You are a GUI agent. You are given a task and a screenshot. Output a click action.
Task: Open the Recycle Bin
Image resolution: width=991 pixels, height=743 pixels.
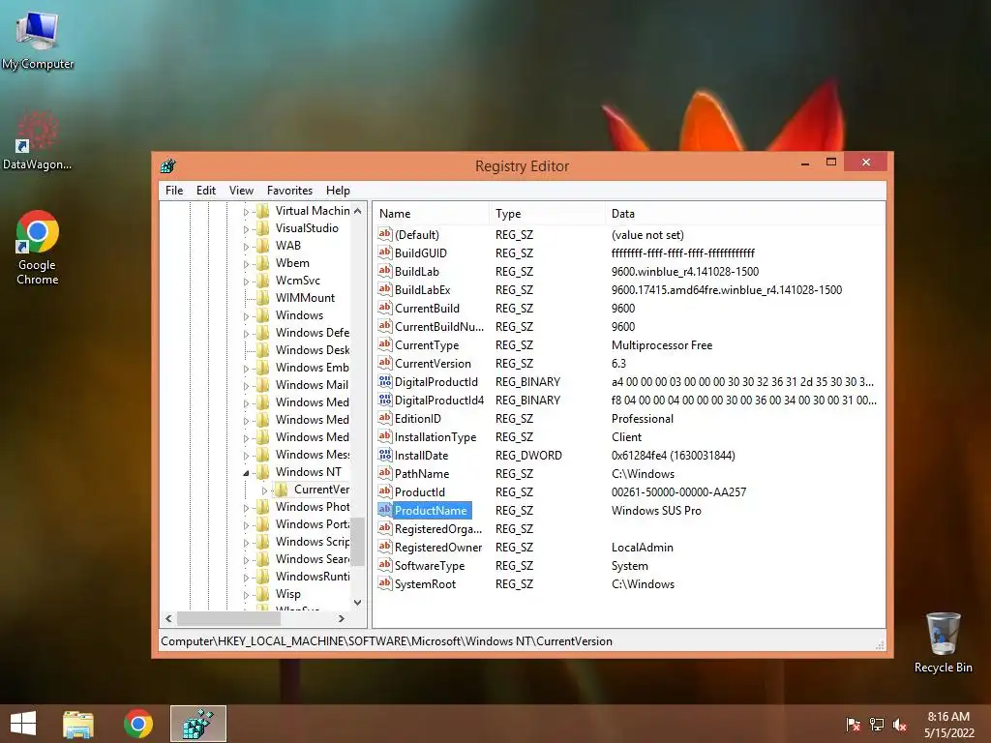(x=943, y=642)
